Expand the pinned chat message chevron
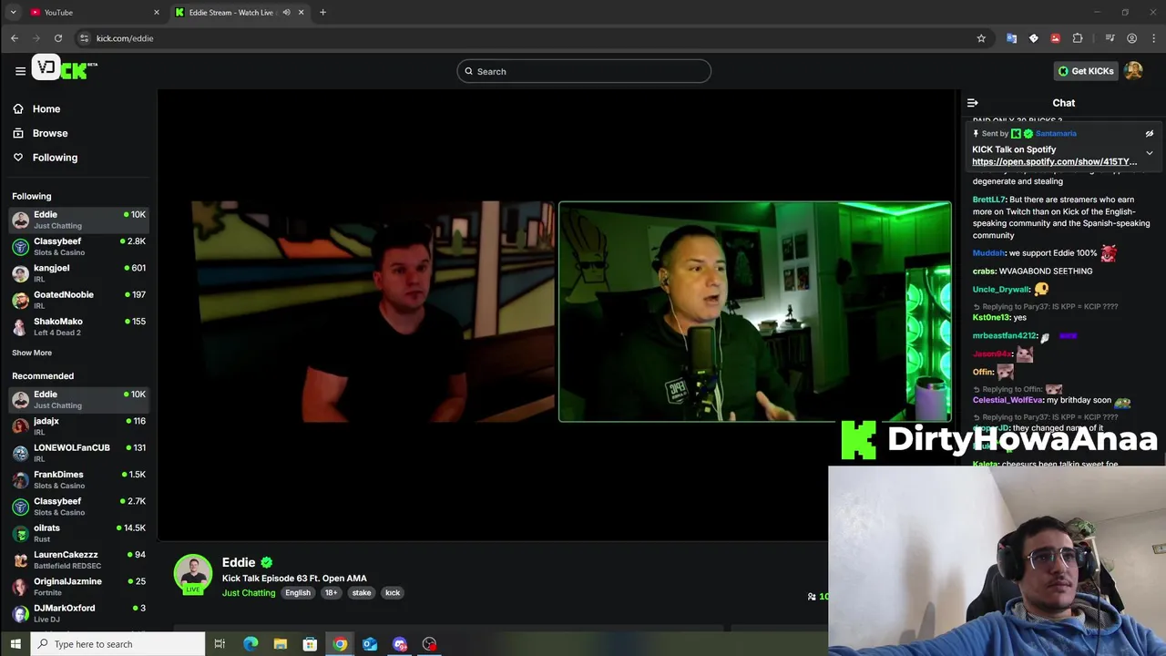Viewport: 1166px width, 656px height. click(1150, 153)
